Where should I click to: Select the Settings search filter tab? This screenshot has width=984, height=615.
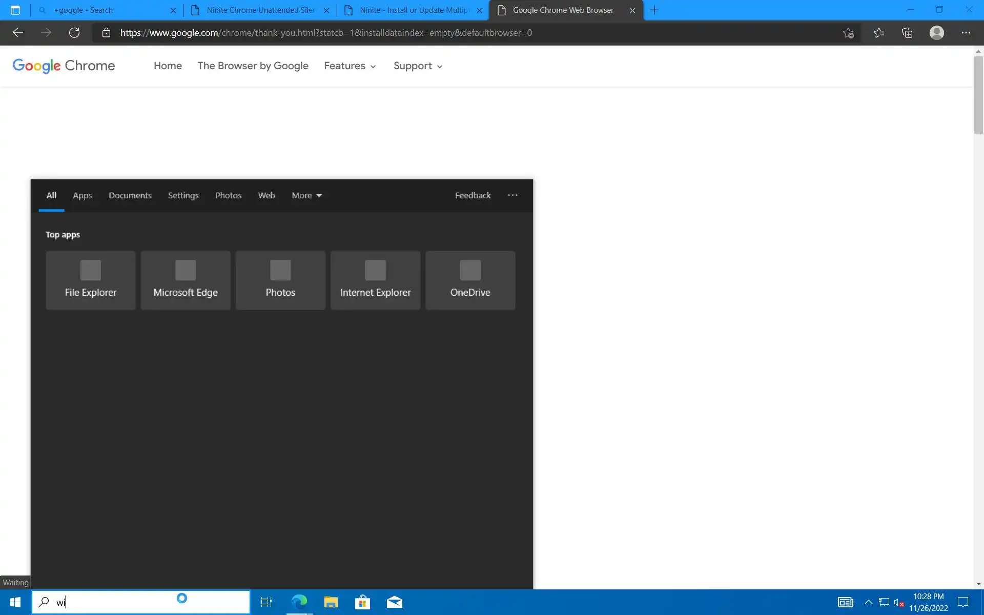click(x=183, y=195)
